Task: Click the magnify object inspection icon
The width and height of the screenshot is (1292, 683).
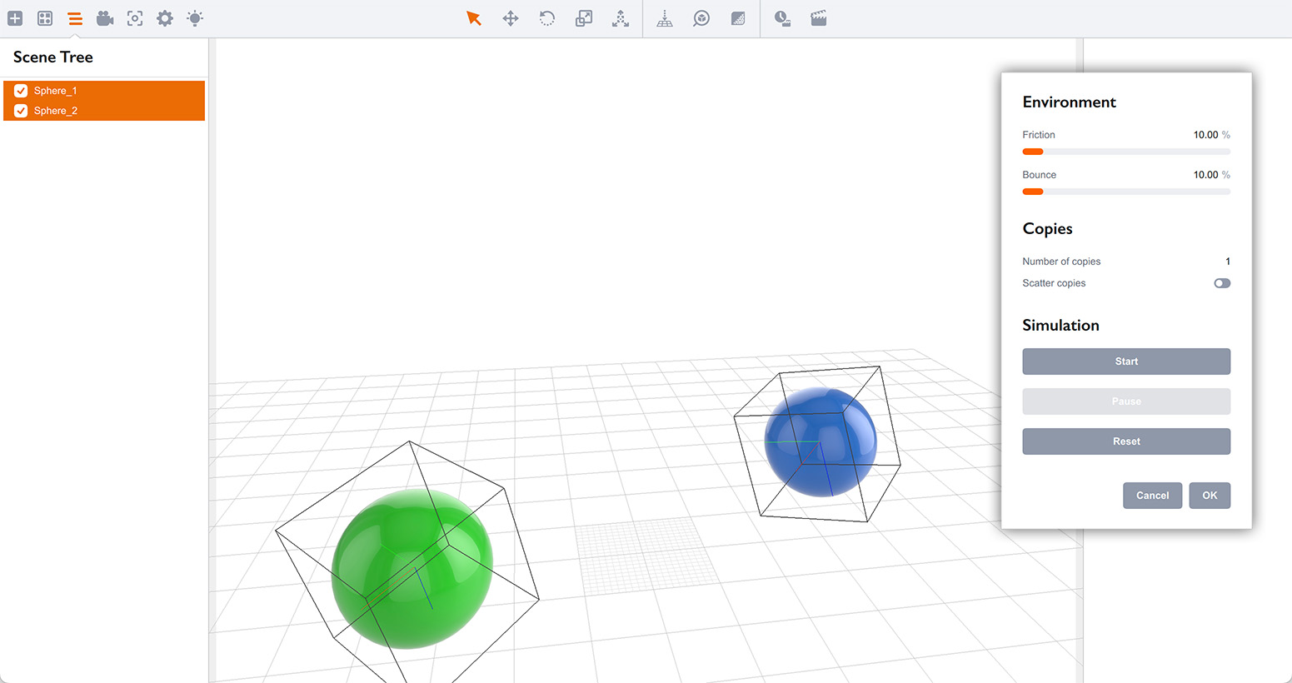Action: click(x=701, y=17)
